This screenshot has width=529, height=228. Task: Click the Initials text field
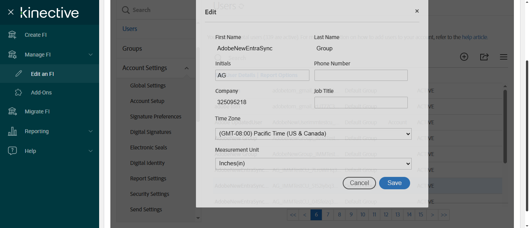coord(262,75)
